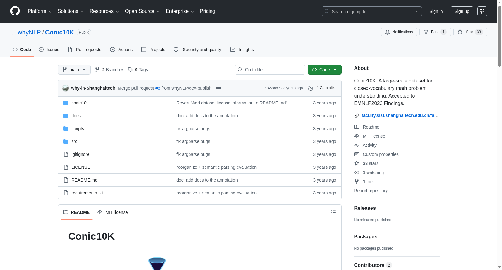This screenshot has width=502, height=270.
Task: Expand the Resources menu
Action: pos(104,11)
